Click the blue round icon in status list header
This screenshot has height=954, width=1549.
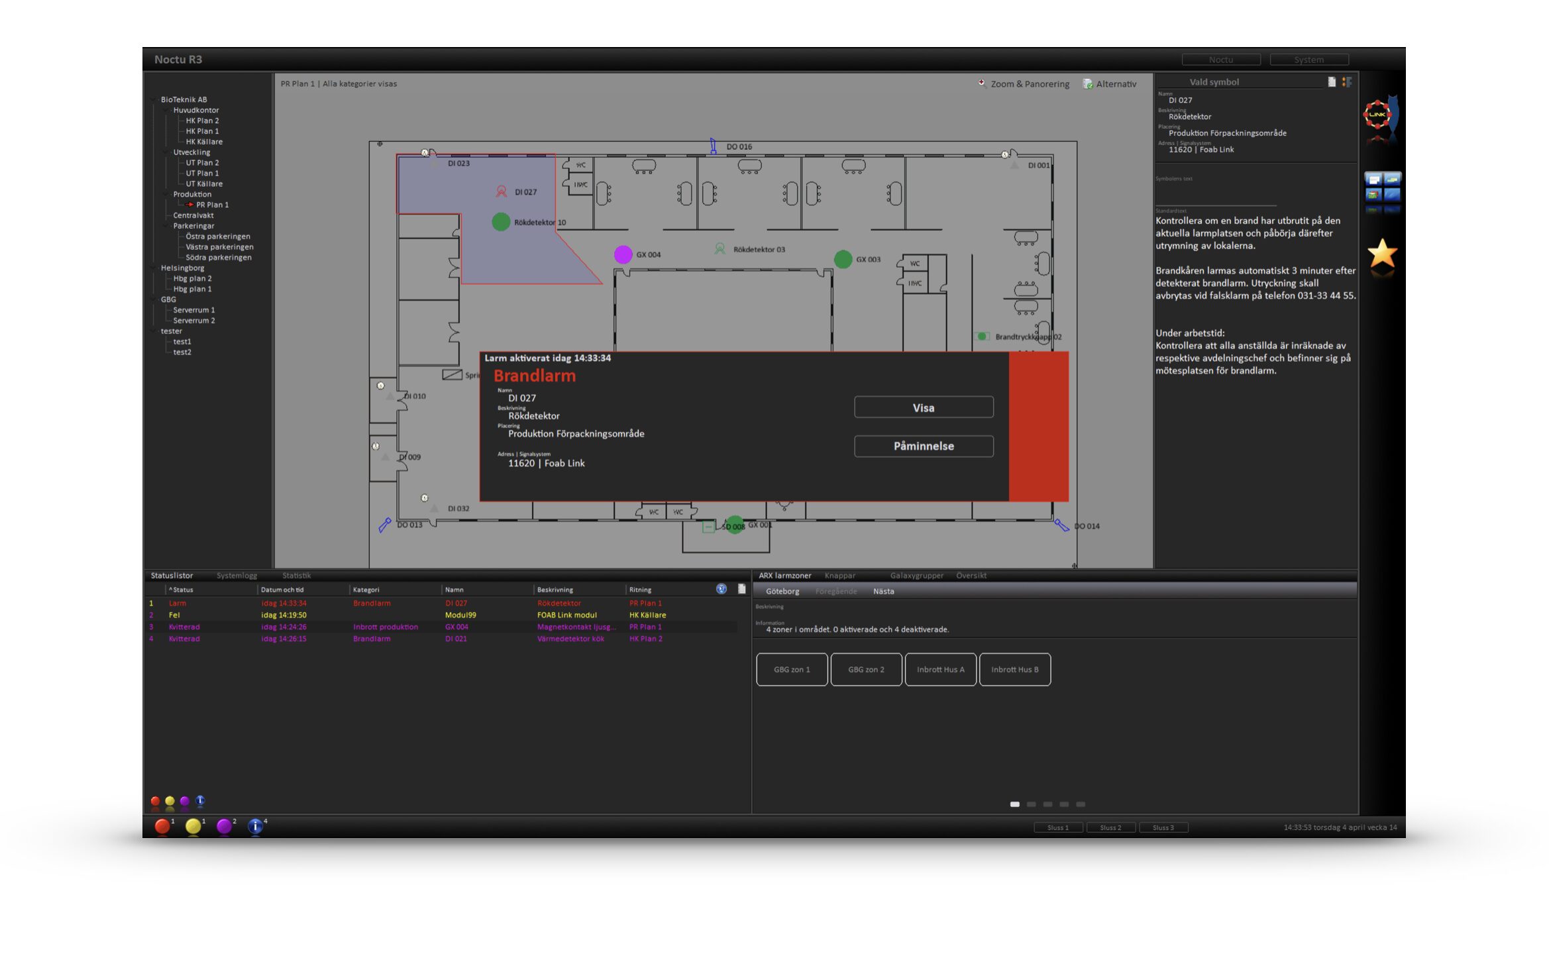pos(721,588)
